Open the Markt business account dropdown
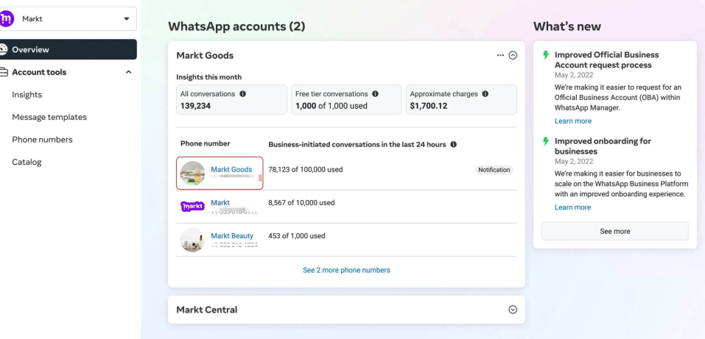 [68, 18]
